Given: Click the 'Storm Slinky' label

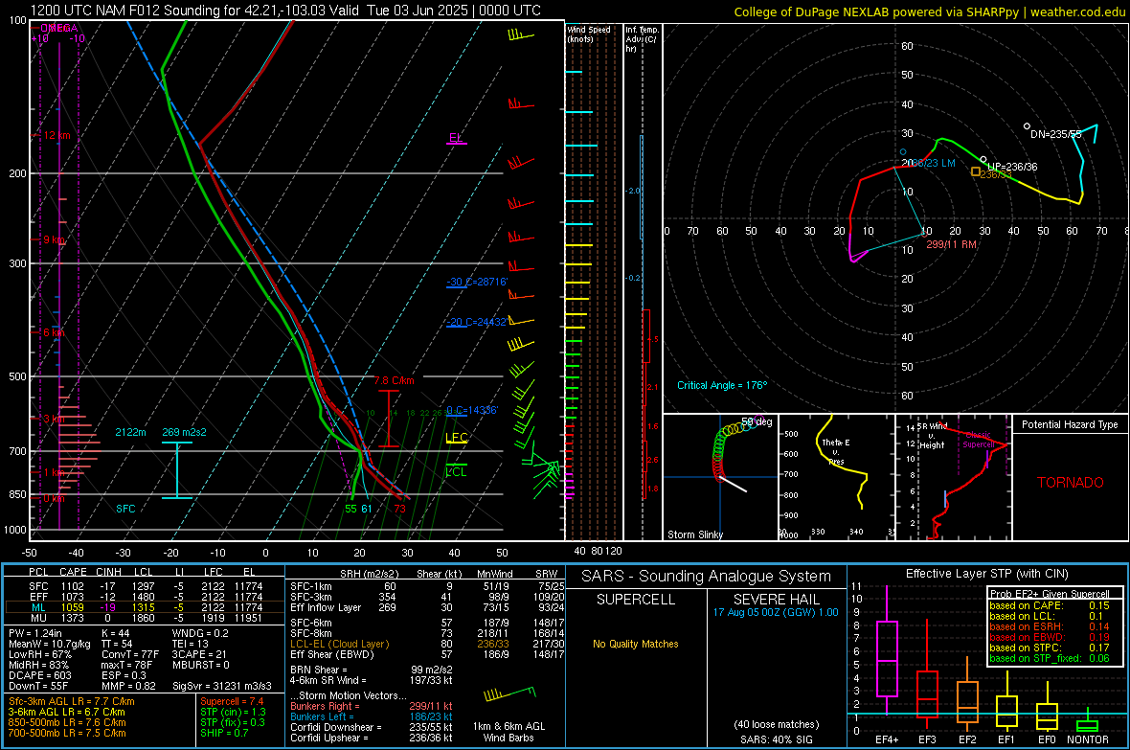Looking at the screenshot, I should 694,534.
